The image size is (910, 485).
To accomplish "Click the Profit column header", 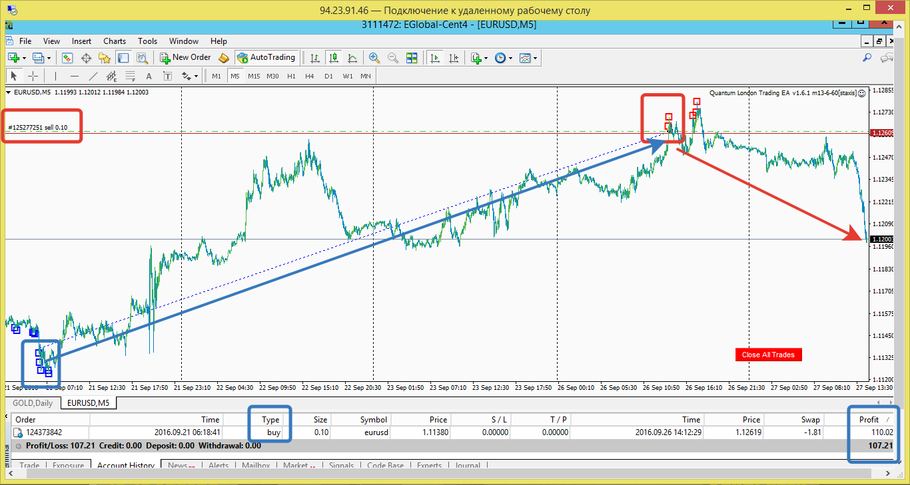I will [869, 420].
